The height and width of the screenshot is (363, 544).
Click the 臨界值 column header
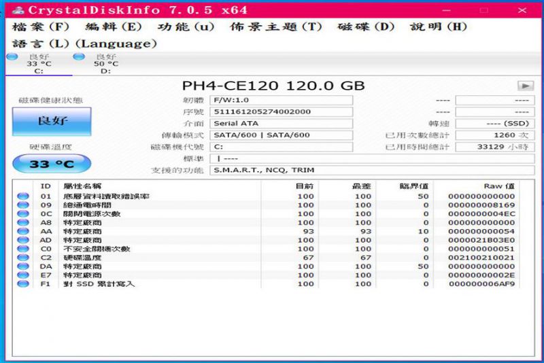[x=405, y=186]
